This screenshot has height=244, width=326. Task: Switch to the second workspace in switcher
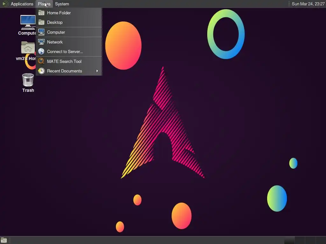[x=300, y=240]
